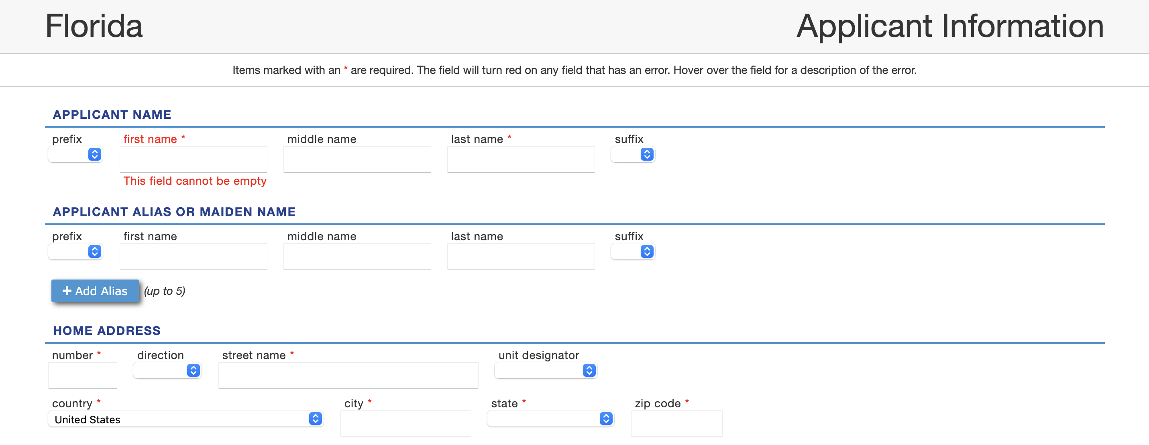Viewport: 1149px width, 445px height.
Task: Open the alias prefix dropdown
Action: [x=75, y=252]
